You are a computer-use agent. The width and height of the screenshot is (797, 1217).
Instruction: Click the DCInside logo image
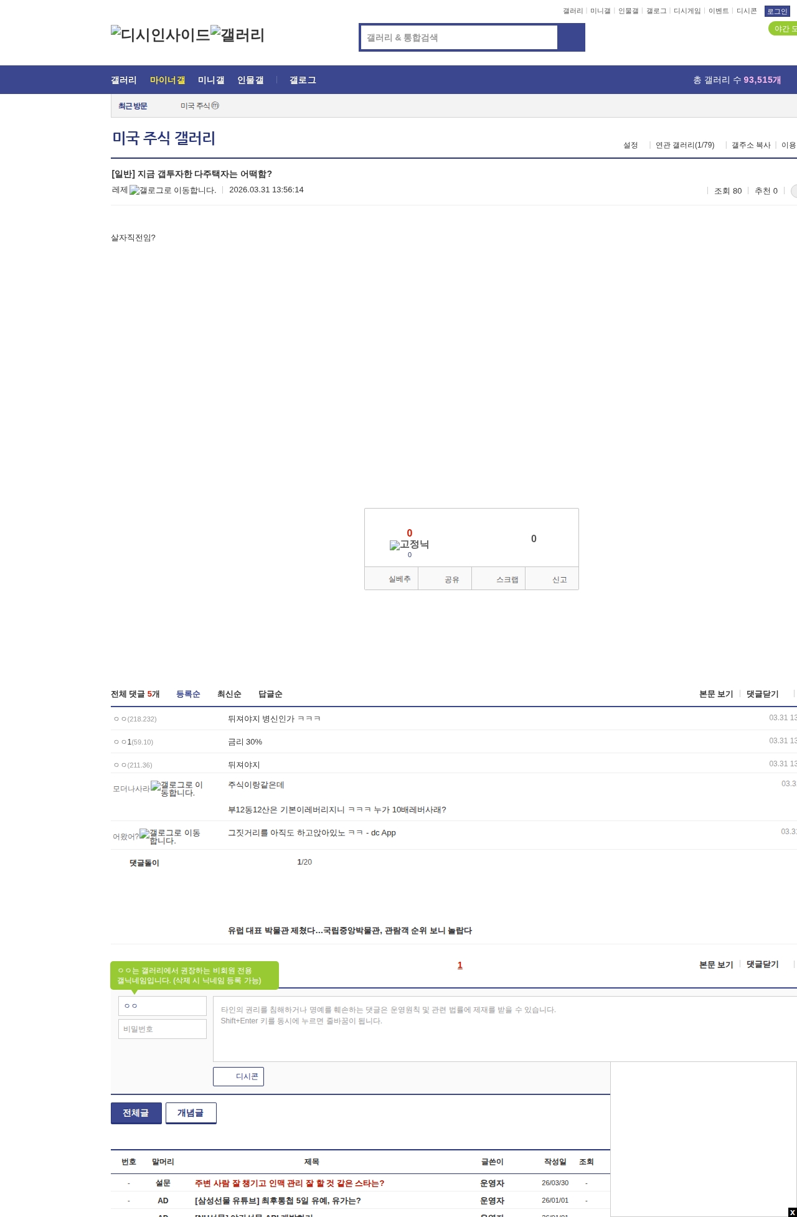pos(161,35)
